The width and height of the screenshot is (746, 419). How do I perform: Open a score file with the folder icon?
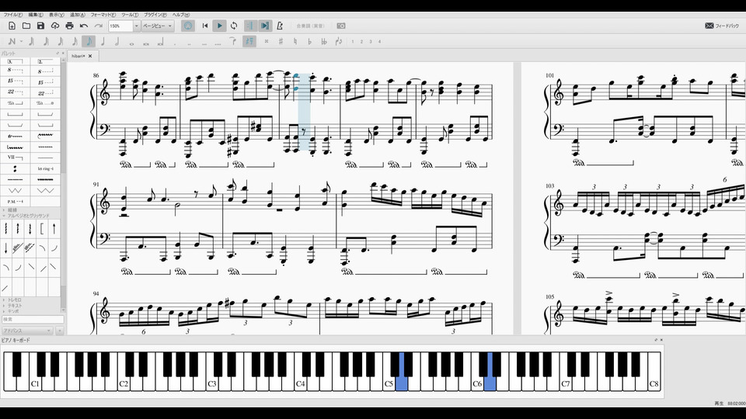coord(26,26)
